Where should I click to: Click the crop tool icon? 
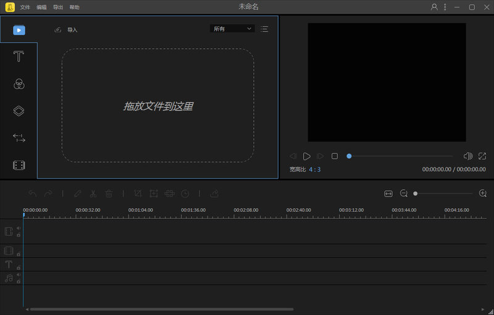[x=138, y=193]
